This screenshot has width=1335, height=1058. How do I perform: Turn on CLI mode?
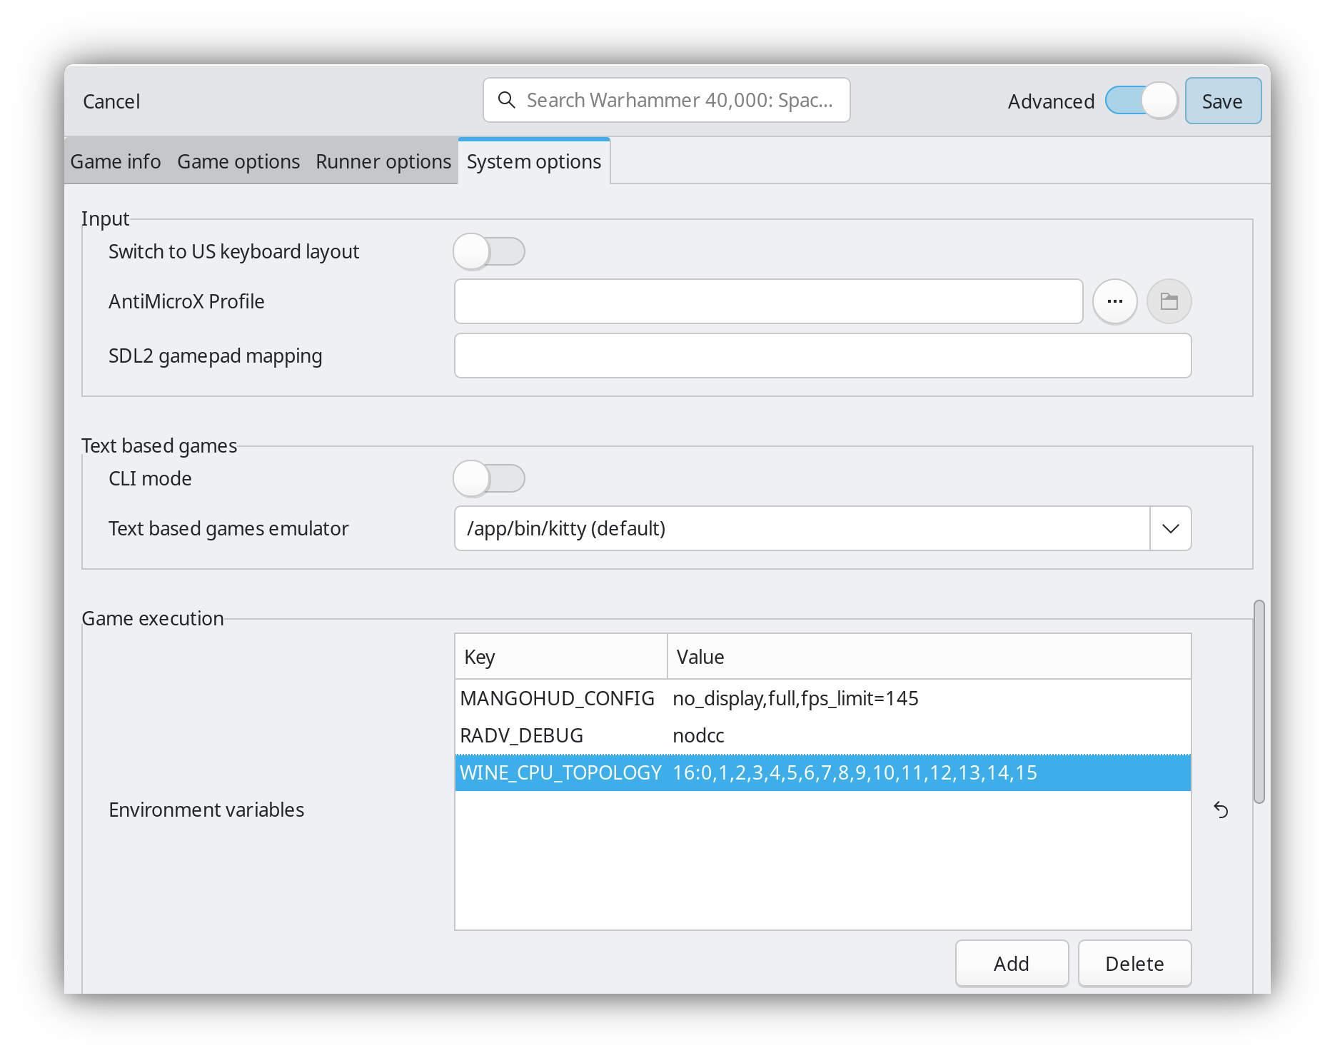tap(489, 478)
